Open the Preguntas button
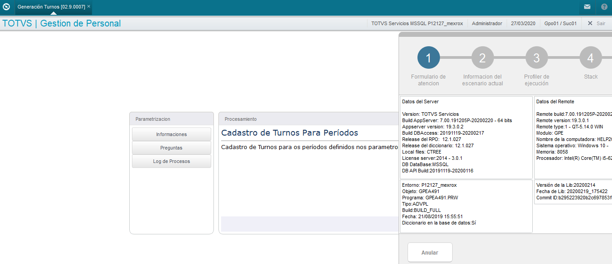The image size is (612, 264). 172,148
